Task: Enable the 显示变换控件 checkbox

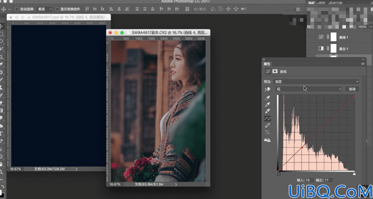Action: click(57, 10)
